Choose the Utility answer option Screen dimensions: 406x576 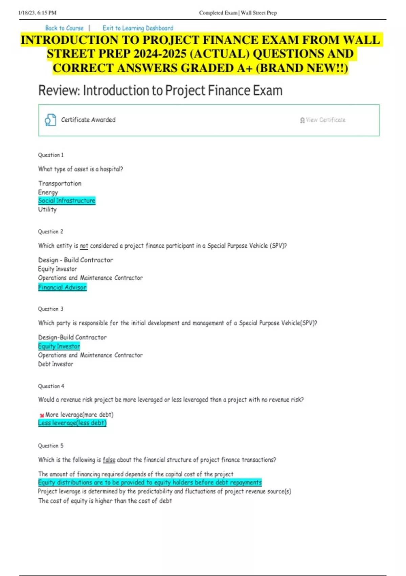tap(47, 209)
